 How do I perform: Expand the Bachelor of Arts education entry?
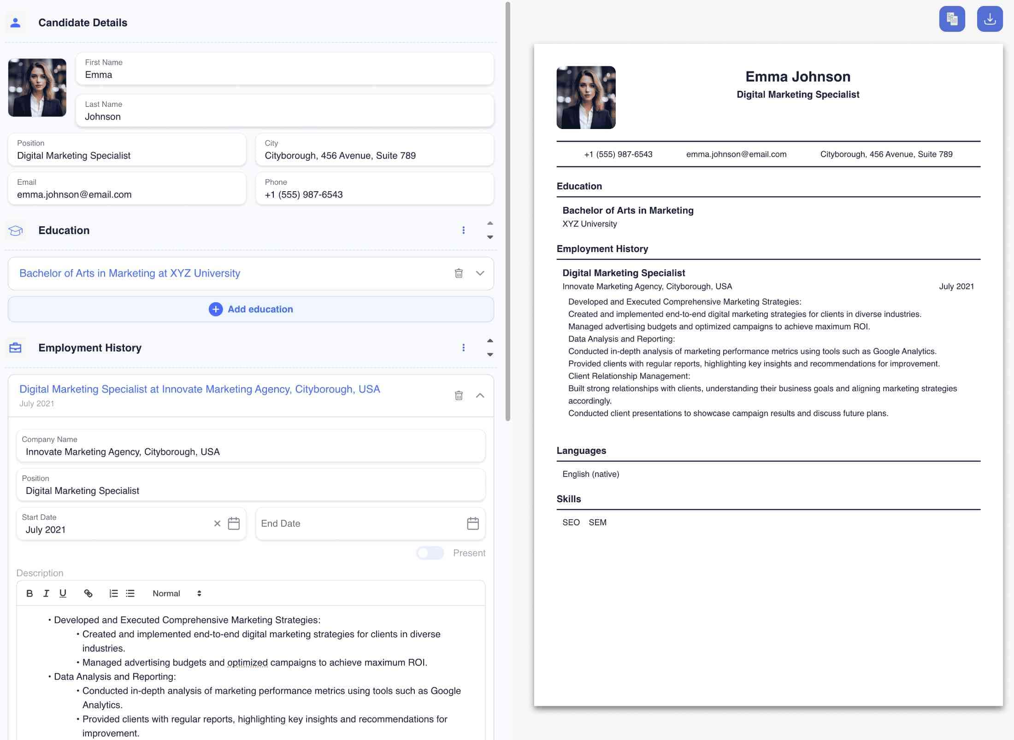click(x=480, y=273)
